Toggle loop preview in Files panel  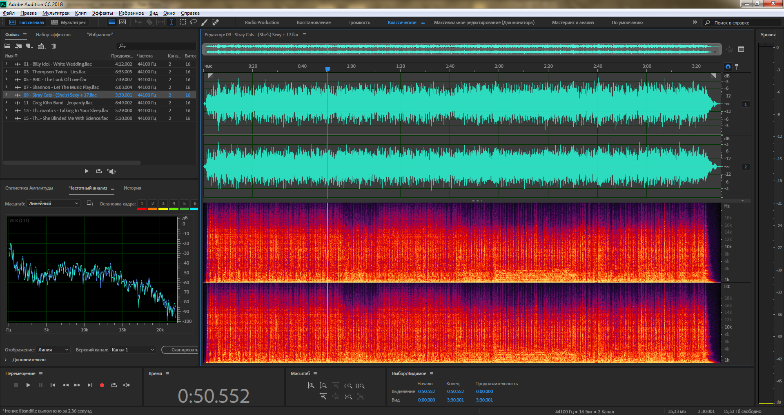coord(99,171)
